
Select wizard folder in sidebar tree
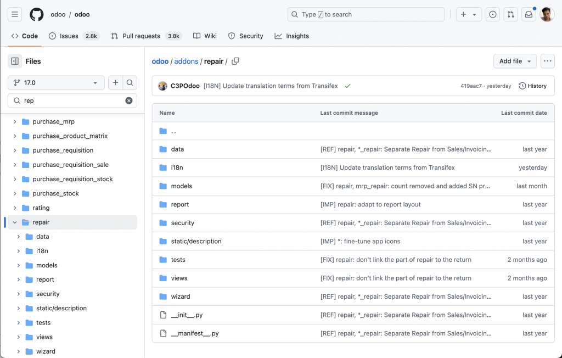click(x=46, y=351)
